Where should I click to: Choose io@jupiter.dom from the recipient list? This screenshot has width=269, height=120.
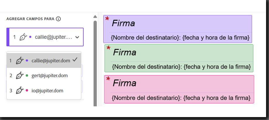point(47,91)
